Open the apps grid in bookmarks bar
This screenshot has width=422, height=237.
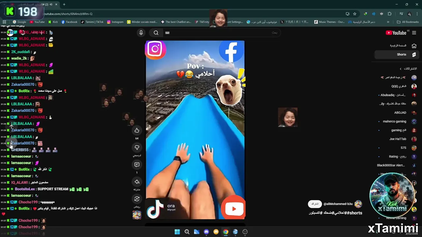point(4,22)
